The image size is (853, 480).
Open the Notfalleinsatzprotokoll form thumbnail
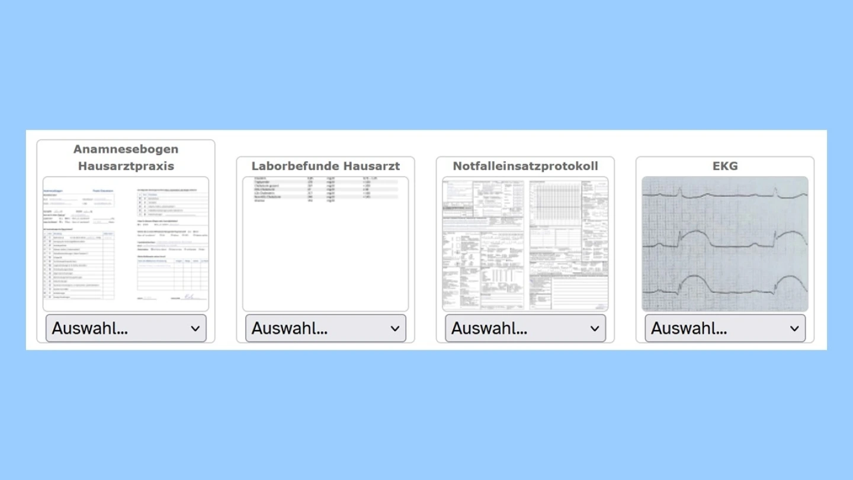pyautogui.click(x=525, y=244)
